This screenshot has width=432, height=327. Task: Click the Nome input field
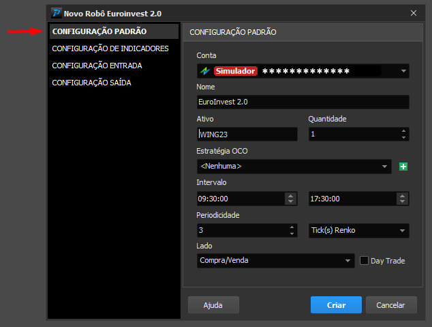click(303, 102)
